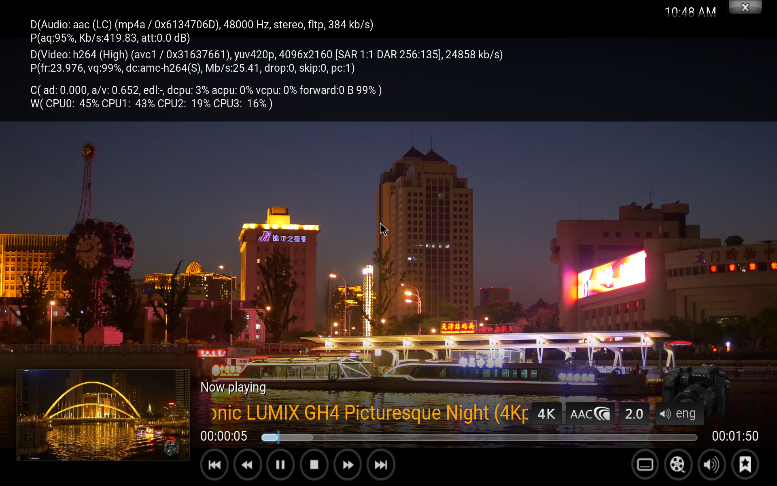
Task: Close the player with X button
Action: click(x=745, y=7)
